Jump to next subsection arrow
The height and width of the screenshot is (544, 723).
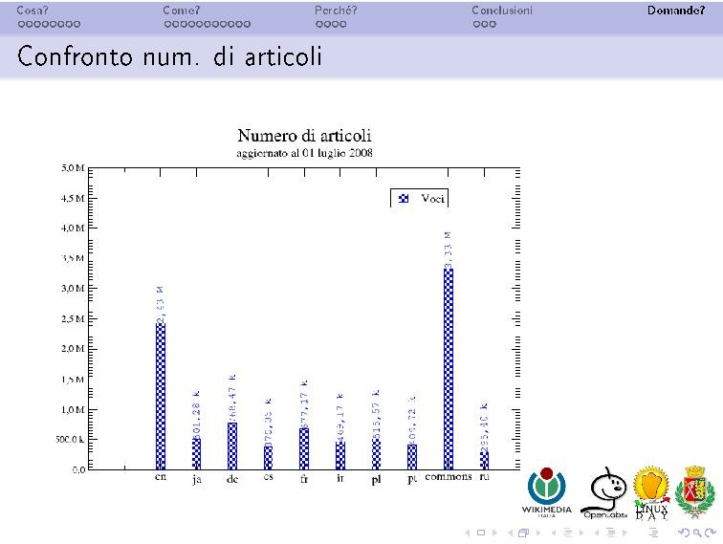pos(581,533)
